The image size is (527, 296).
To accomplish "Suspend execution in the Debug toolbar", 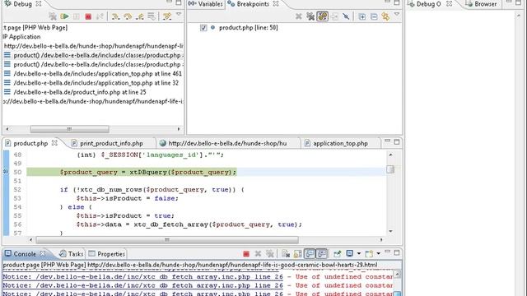I will coord(77,16).
